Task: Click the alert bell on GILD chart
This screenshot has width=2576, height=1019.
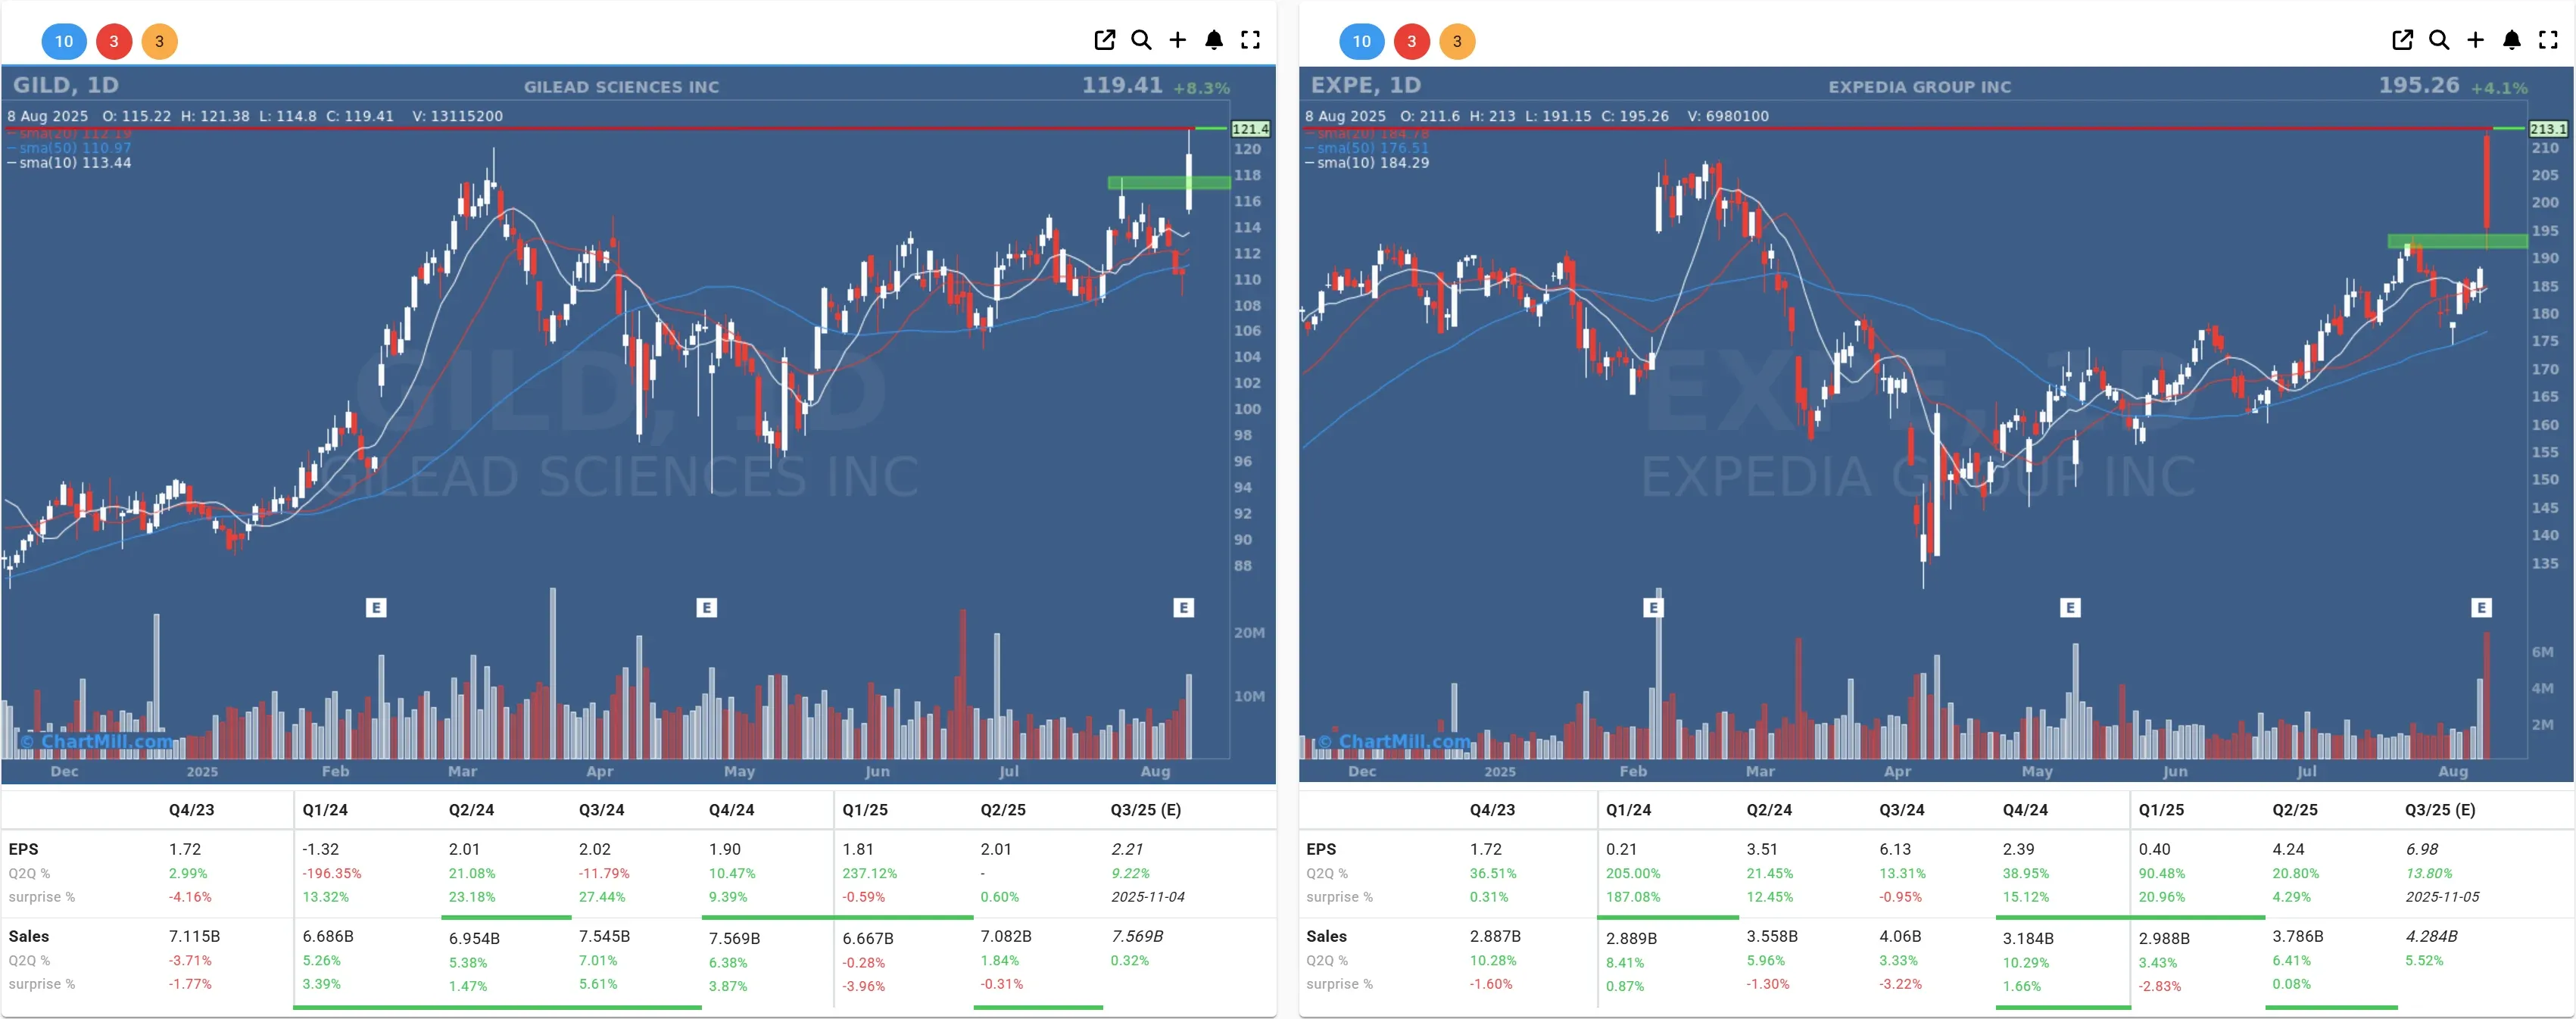Action: pyautogui.click(x=1214, y=40)
